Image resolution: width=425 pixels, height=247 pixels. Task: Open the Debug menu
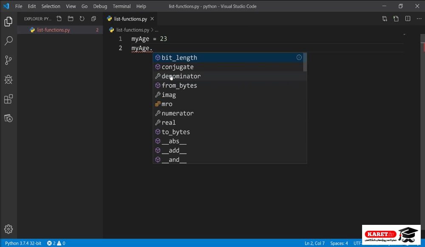click(x=100, y=6)
